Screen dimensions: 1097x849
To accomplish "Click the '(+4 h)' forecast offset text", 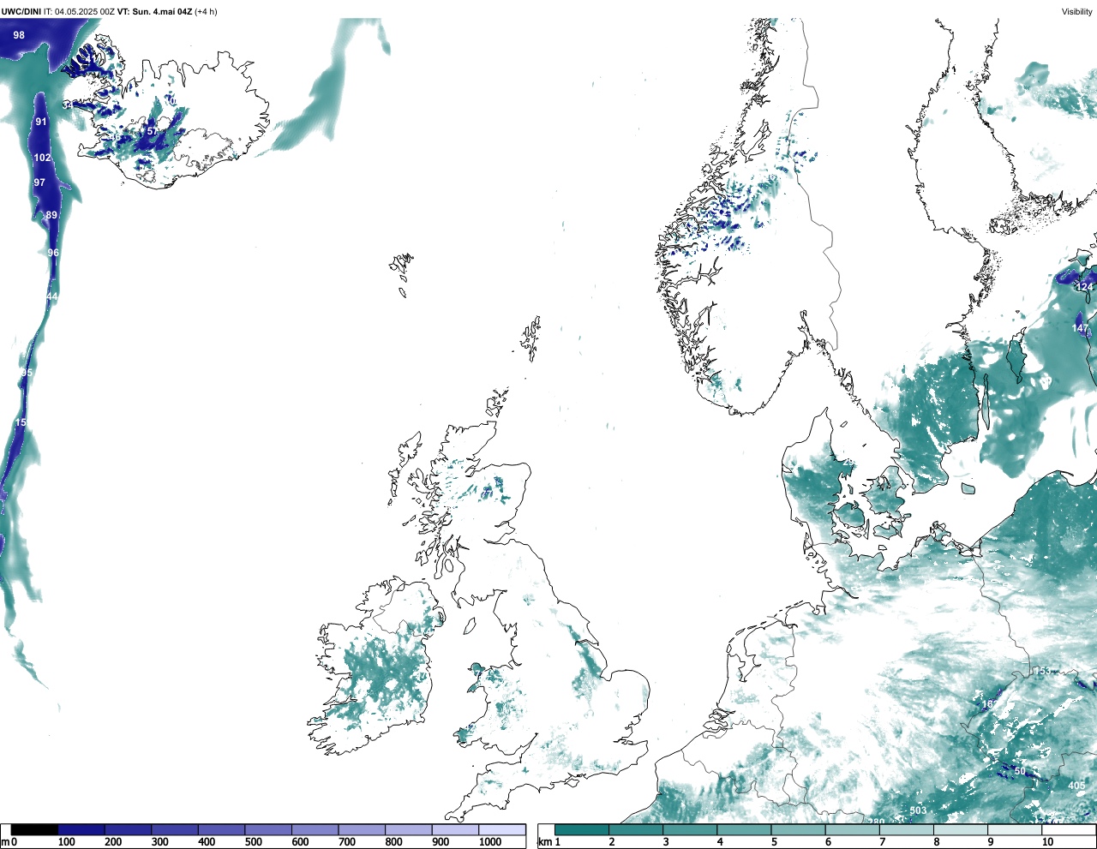I will [x=207, y=12].
